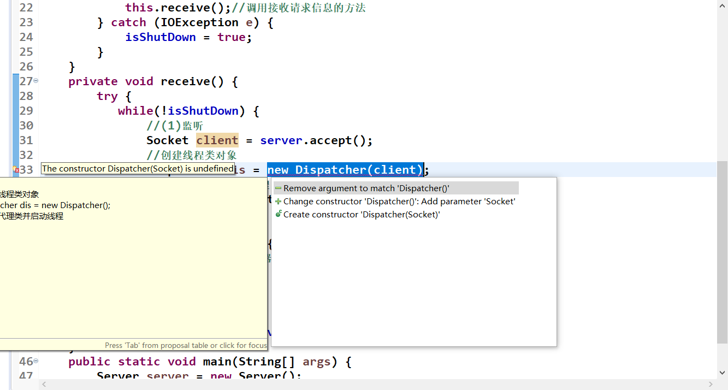Viewport: 728px width, 390px height.
Task: Click the horizontal scrollbar's left arrow
Action: pos(44,385)
